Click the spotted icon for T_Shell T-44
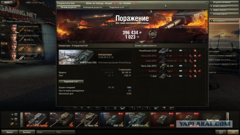Viewport: 240px width, 135px height. click(181, 76)
